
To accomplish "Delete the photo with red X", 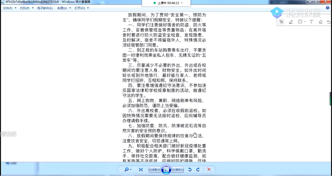I will [209, 169].
